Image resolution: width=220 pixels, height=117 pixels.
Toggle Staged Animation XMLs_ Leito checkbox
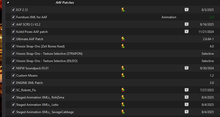pyautogui.click(x=13, y=104)
